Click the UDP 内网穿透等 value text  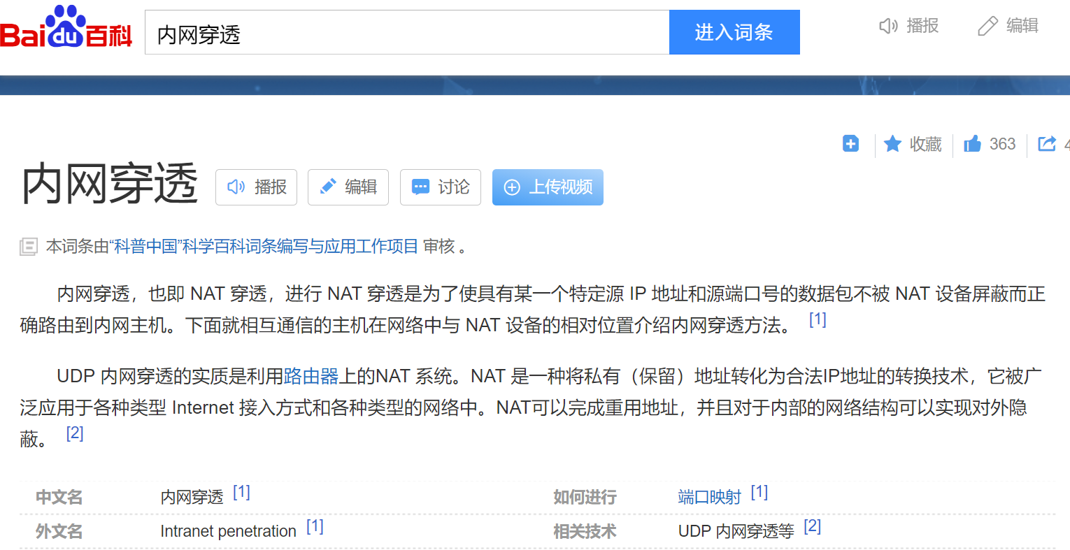[x=736, y=531]
